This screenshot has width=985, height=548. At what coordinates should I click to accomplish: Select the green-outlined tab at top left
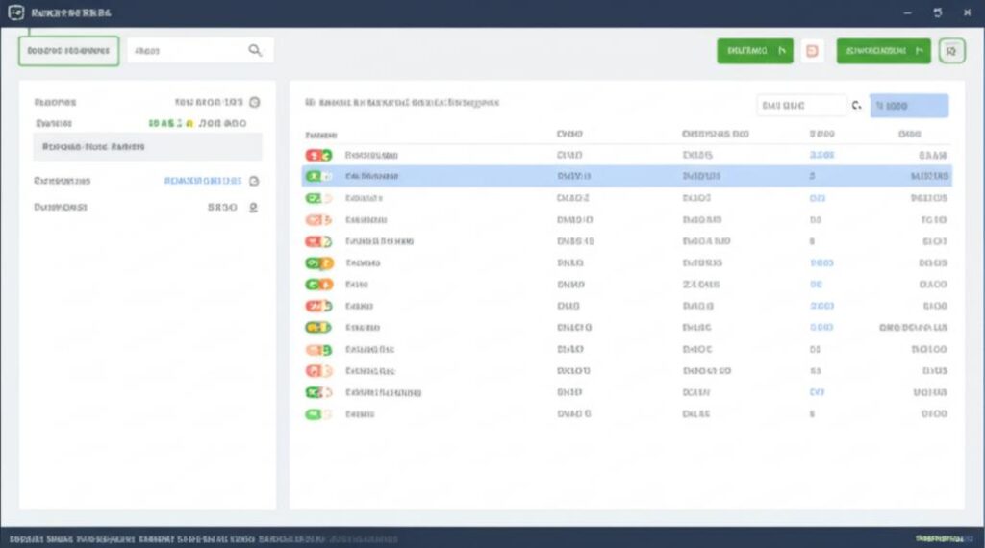click(x=68, y=51)
